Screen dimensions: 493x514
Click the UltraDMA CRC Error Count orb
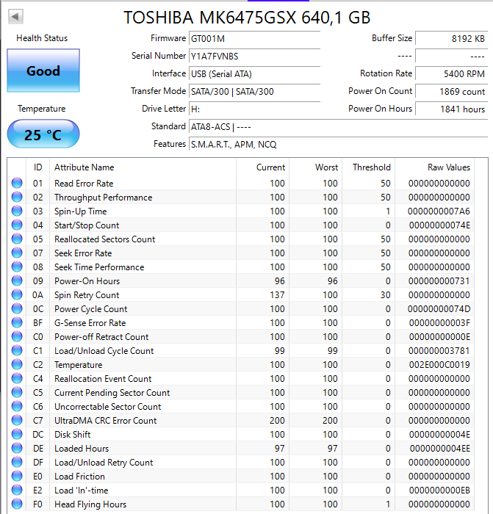[x=17, y=421]
